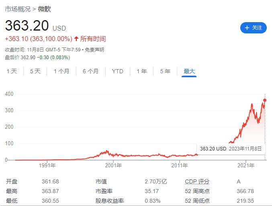Click the CDP score value A
The height and width of the screenshot is (206, 272).
pos(239,182)
